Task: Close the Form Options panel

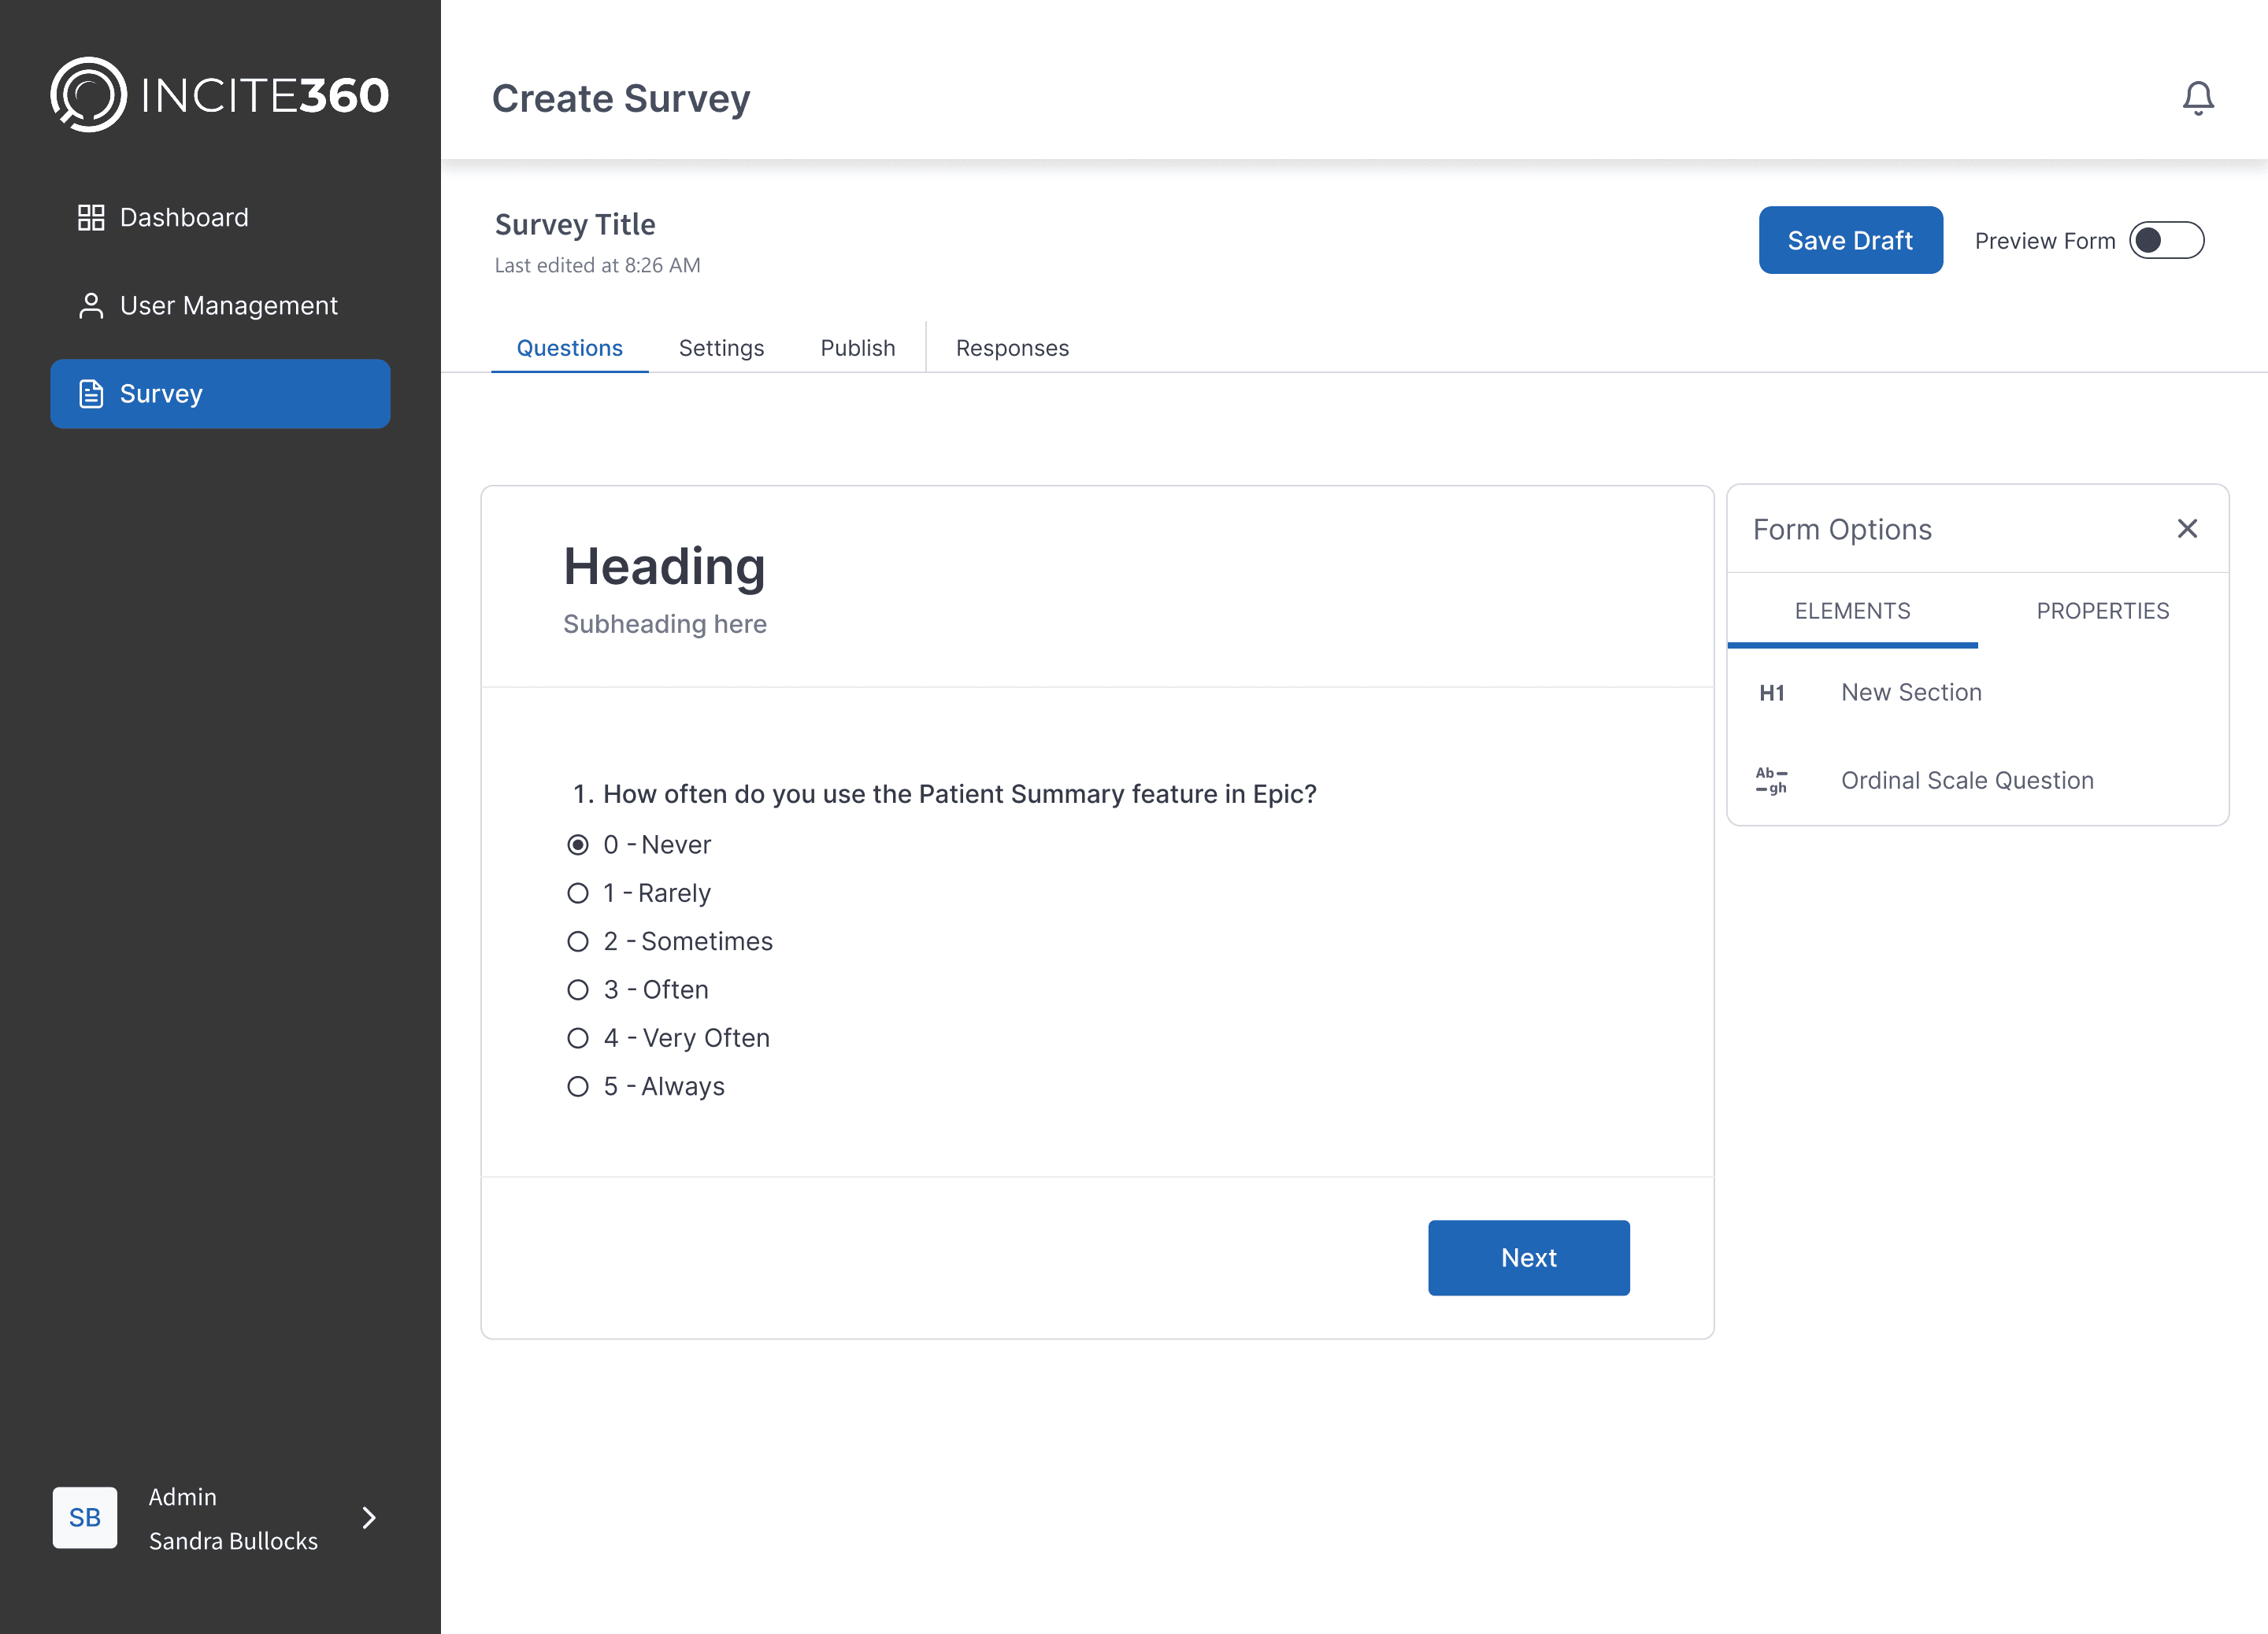Action: [2187, 529]
